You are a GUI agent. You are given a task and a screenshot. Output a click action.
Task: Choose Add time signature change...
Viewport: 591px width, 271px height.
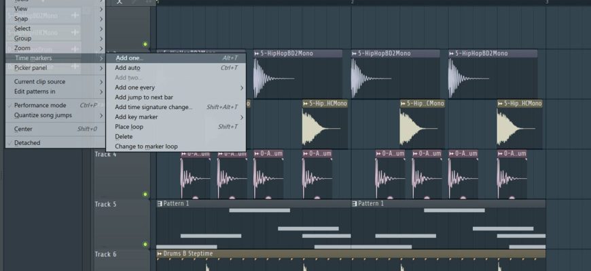tap(154, 107)
